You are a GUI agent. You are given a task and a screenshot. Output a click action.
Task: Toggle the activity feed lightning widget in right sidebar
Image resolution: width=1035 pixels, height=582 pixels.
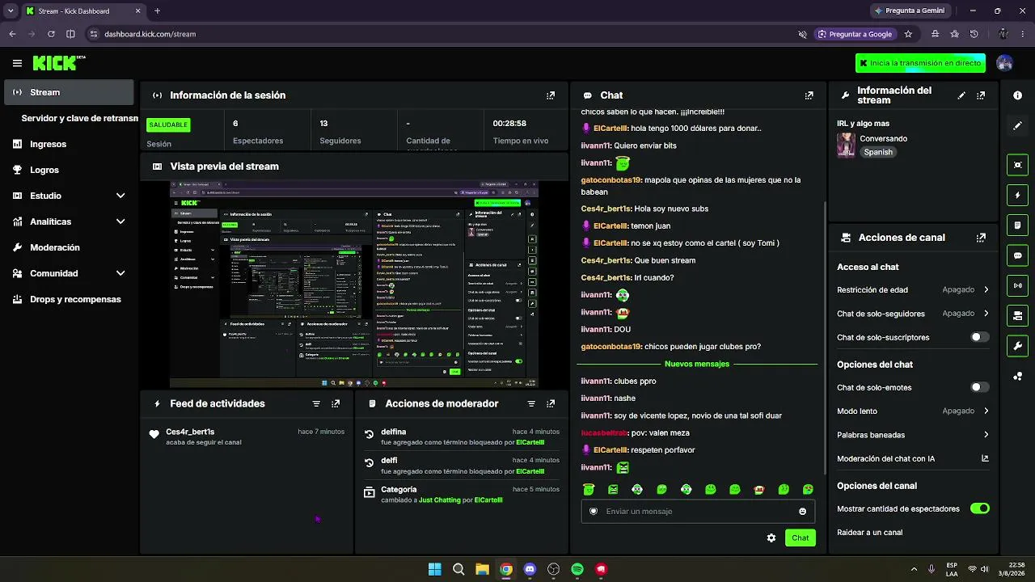point(1017,195)
